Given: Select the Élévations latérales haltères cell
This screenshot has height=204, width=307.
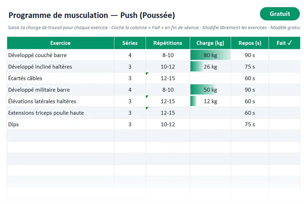Looking at the screenshot, I should pyautogui.click(x=60, y=101).
